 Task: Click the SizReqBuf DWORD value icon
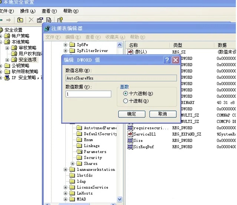click(130, 147)
